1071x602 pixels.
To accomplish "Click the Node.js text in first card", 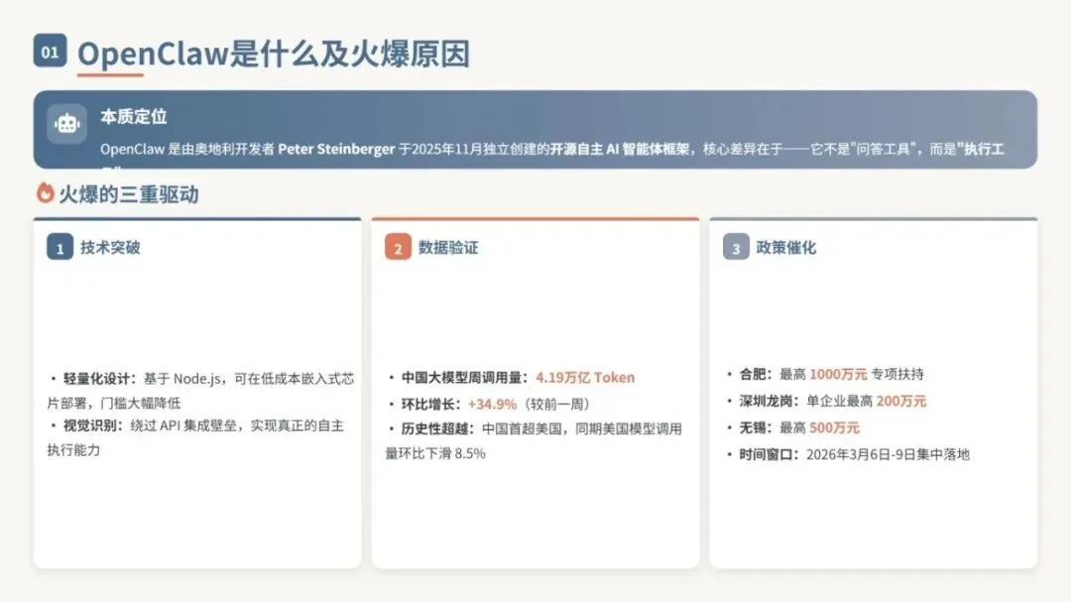I will pyautogui.click(x=196, y=379).
